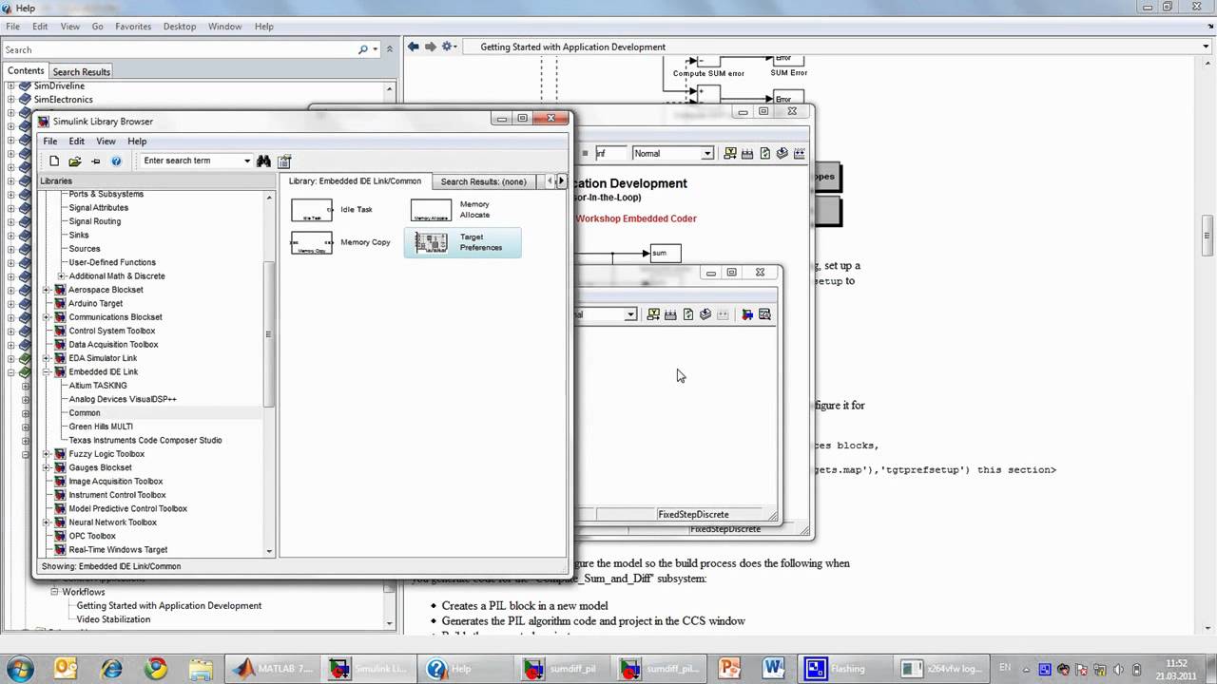Open the Favorites menu in Help window

coord(133,27)
